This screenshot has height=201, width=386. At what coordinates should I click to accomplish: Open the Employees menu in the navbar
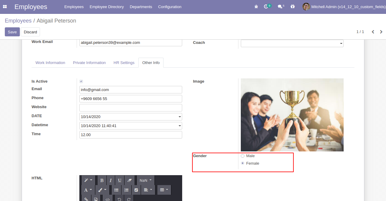[x=74, y=7]
